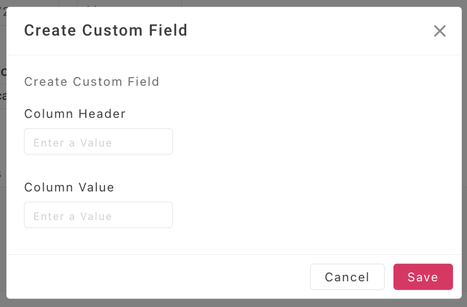This screenshot has width=467, height=307.
Task: Select the first "Enter a Value" placeholder
Action: pos(72,142)
